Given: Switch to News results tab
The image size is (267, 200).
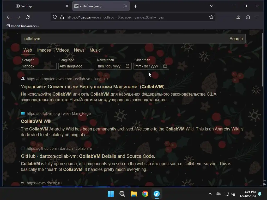Looking at the screenshot, I should click(79, 50).
